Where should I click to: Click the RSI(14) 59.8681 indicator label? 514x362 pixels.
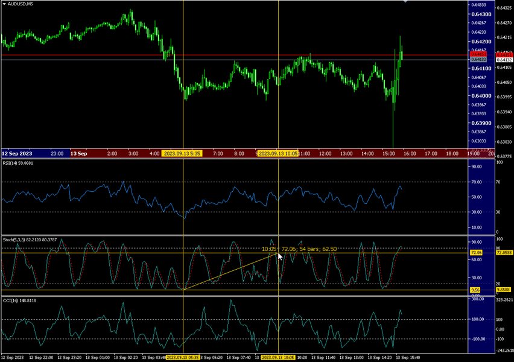[18, 163]
